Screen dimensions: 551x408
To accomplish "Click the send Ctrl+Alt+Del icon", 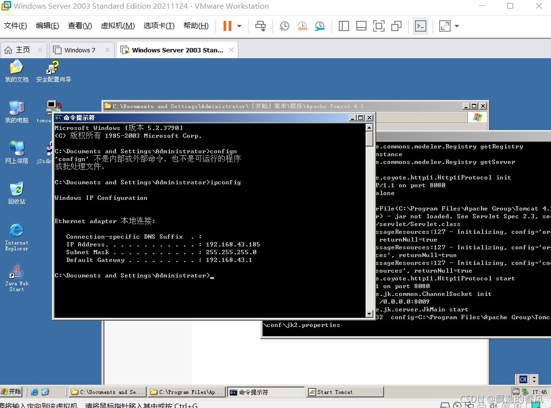I will click(x=260, y=26).
